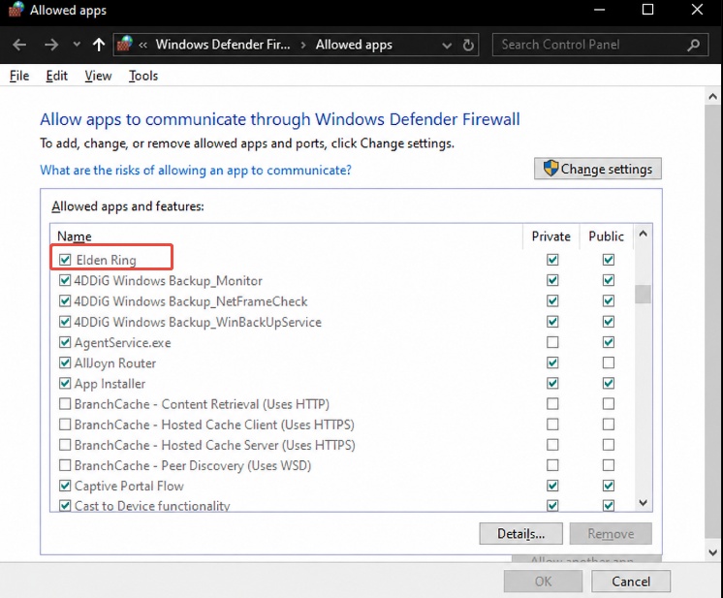This screenshot has height=598, width=723.
Task: Close the Allowed apps window
Action: [697, 10]
